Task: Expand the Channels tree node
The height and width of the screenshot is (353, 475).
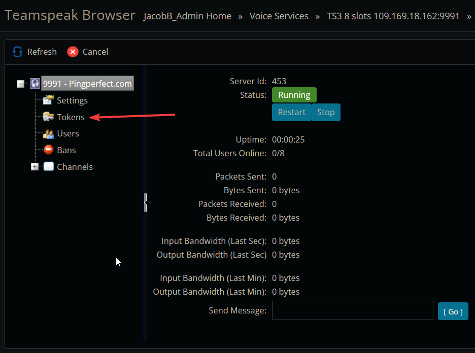Action: pyautogui.click(x=35, y=167)
